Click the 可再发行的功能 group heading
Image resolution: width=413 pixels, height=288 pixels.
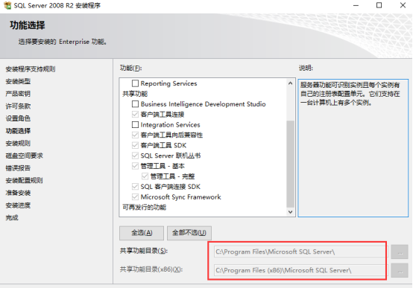point(145,207)
